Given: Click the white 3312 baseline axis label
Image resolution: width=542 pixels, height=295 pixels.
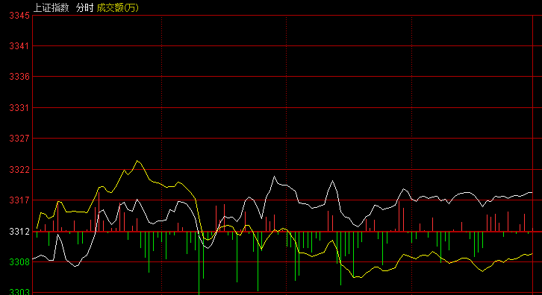Looking at the screenshot, I should tap(19, 231).
